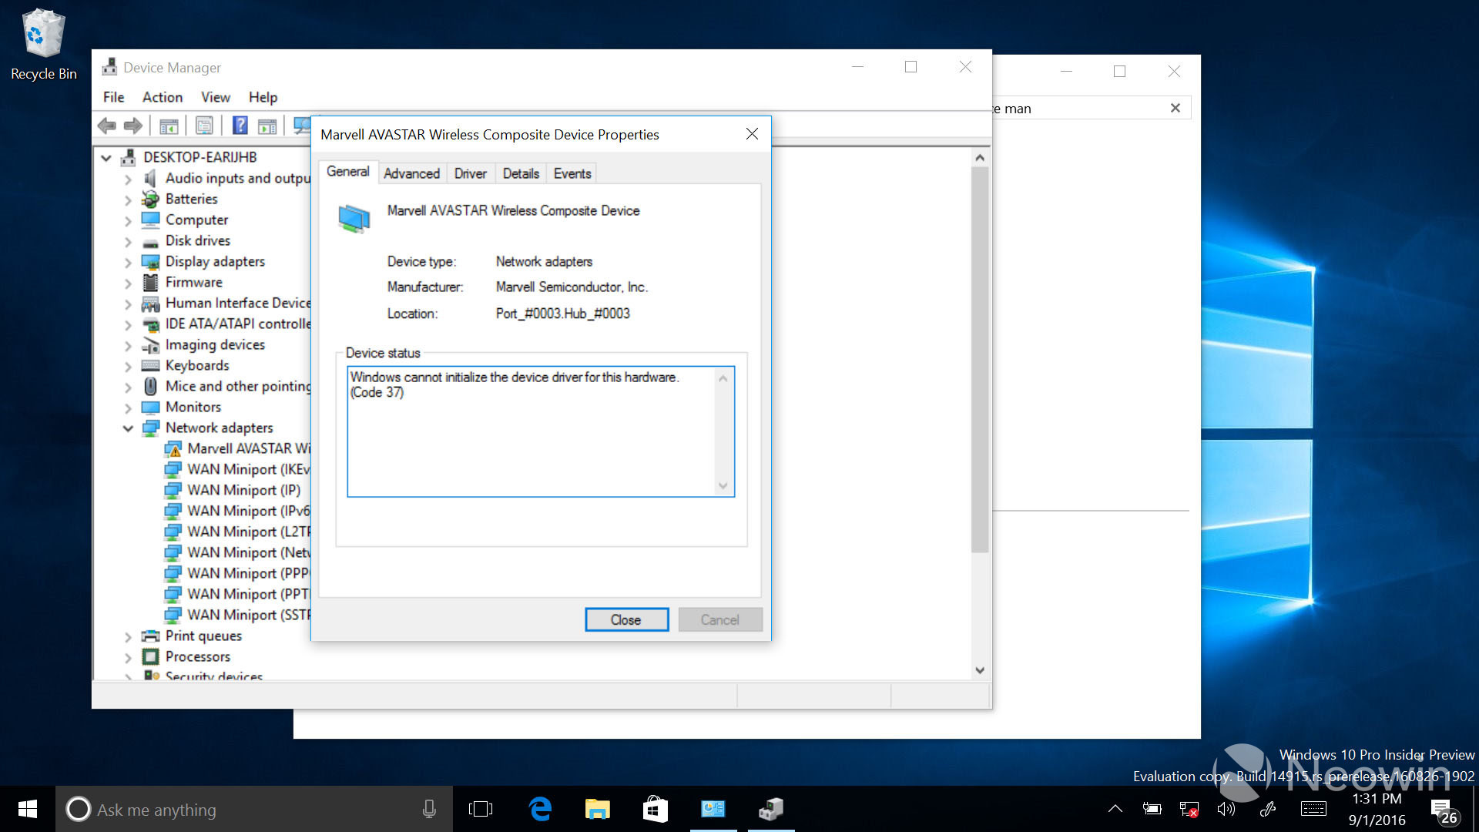Click the Forward arrow toolbar icon
1479x832 pixels.
point(133,126)
